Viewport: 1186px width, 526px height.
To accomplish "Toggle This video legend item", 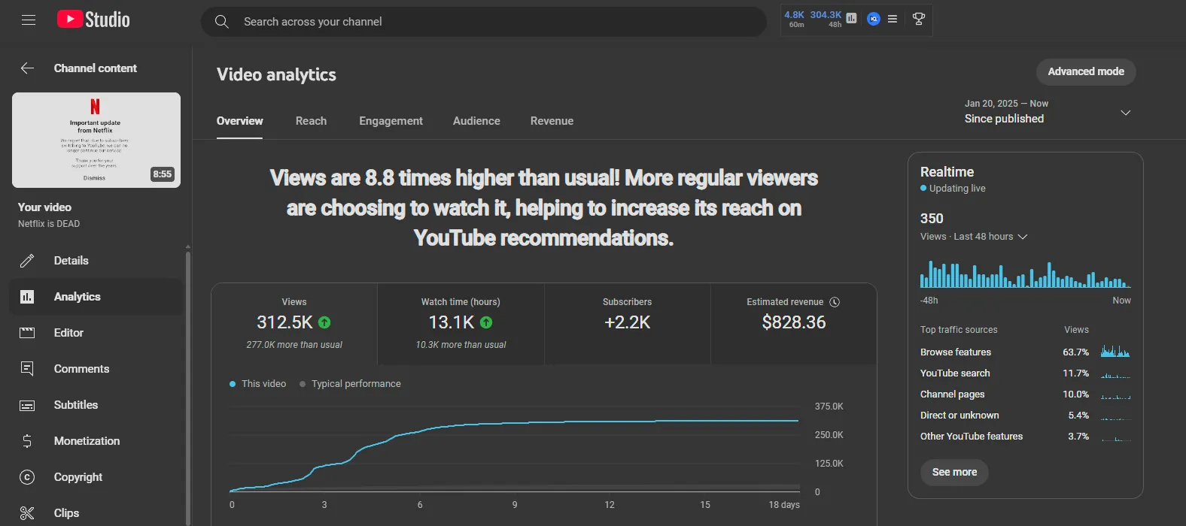I will click(x=258, y=384).
